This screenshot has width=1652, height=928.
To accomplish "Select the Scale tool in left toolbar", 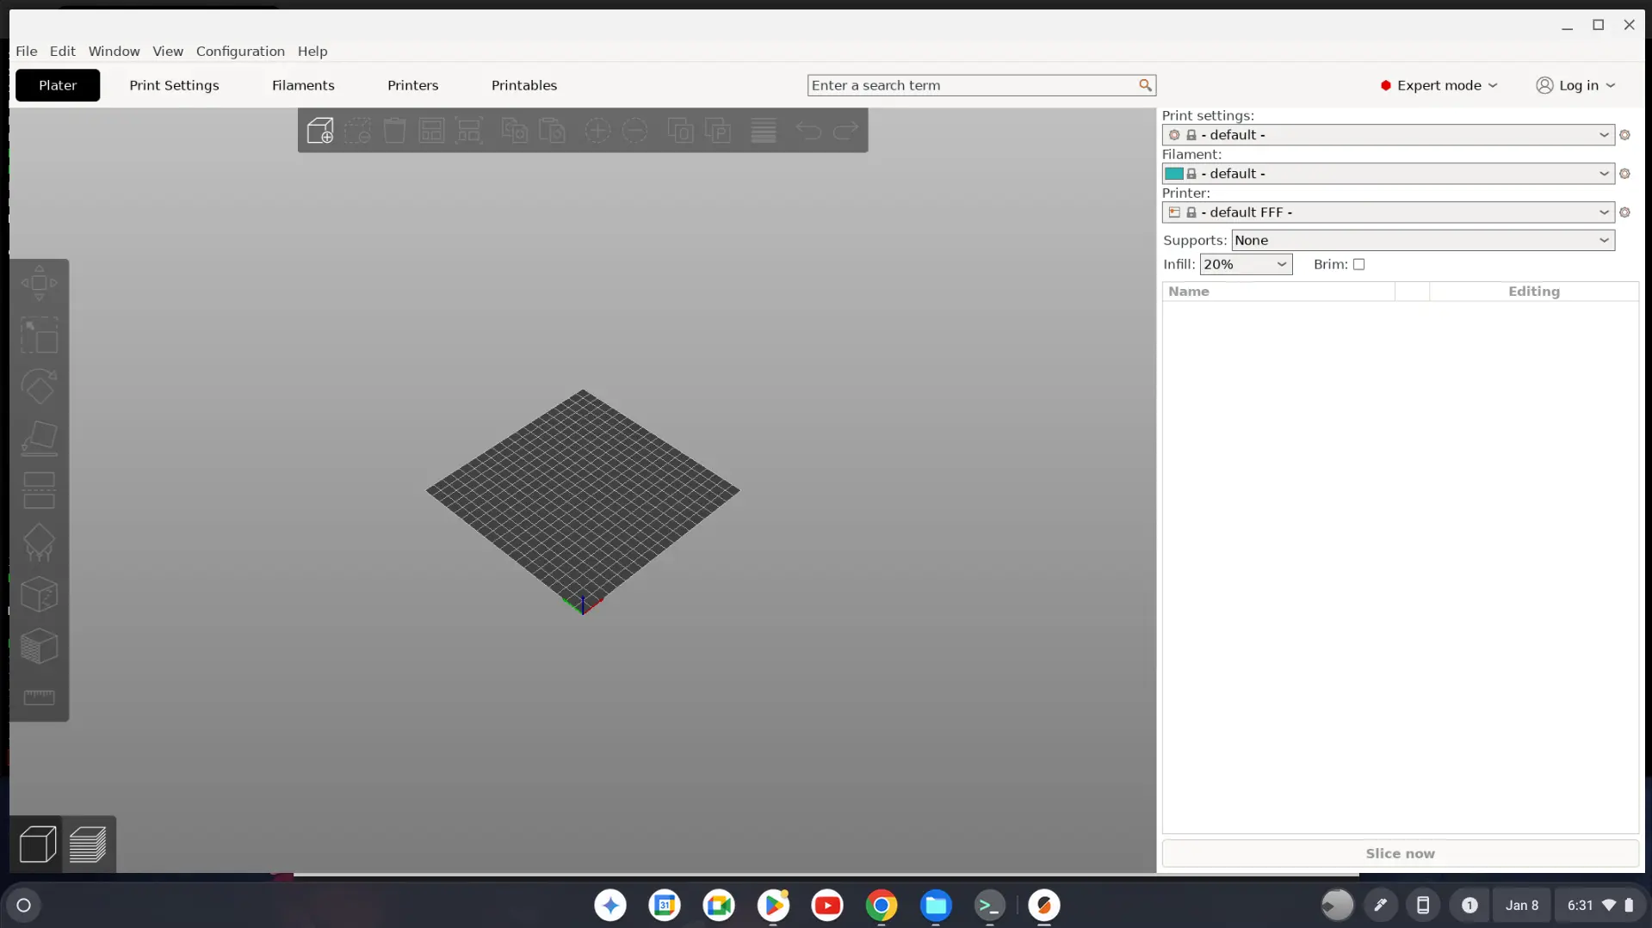I will pos(39,335).
